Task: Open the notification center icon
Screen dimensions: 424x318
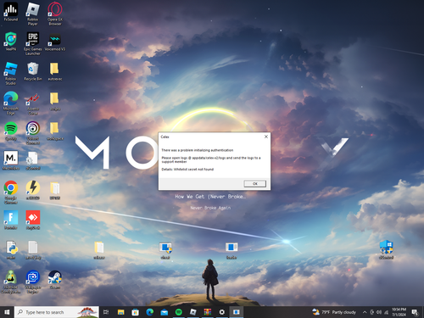Action: pos(415,312)
